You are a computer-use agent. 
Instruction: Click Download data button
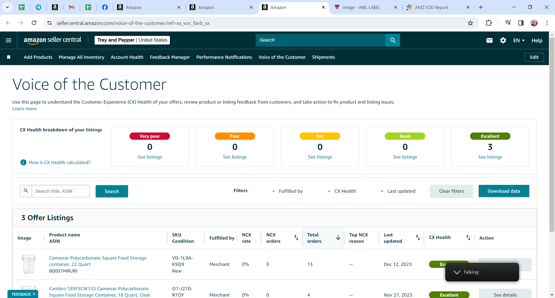point(504,191)
